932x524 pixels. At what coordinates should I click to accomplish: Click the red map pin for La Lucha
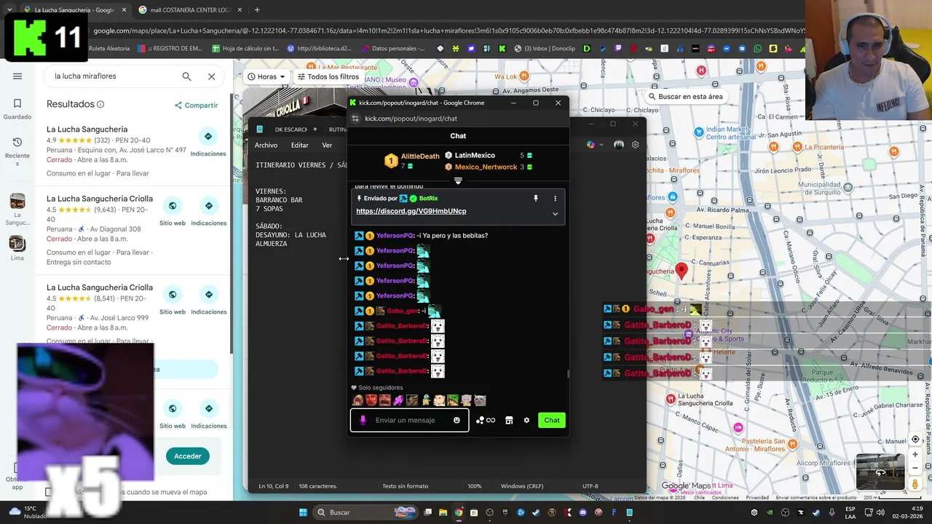pos(682,271)
